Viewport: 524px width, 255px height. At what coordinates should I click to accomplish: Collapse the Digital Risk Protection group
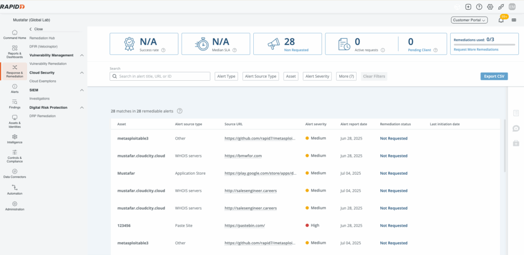(82, 107)
